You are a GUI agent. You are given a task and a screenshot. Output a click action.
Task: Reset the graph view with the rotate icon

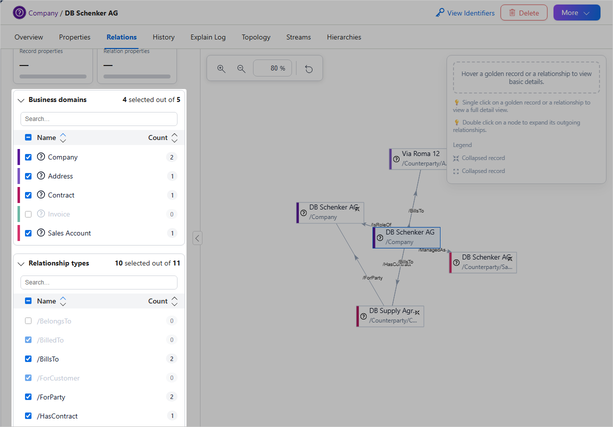pos(309,68)
